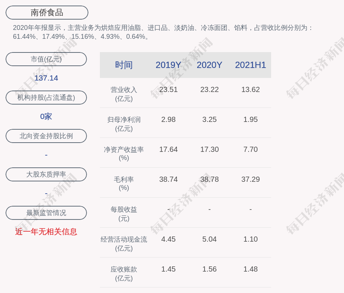Click the 大股东质押率 pill
This screenshot has width=344, height=293.
click(46, 174)
